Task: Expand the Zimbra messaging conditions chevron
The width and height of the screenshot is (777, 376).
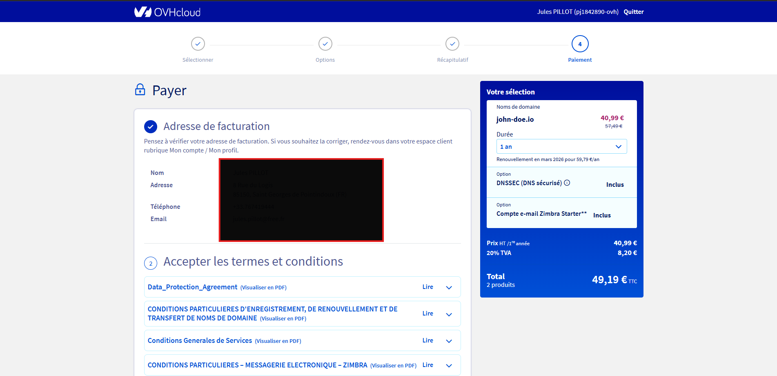Action: (449, 365)
